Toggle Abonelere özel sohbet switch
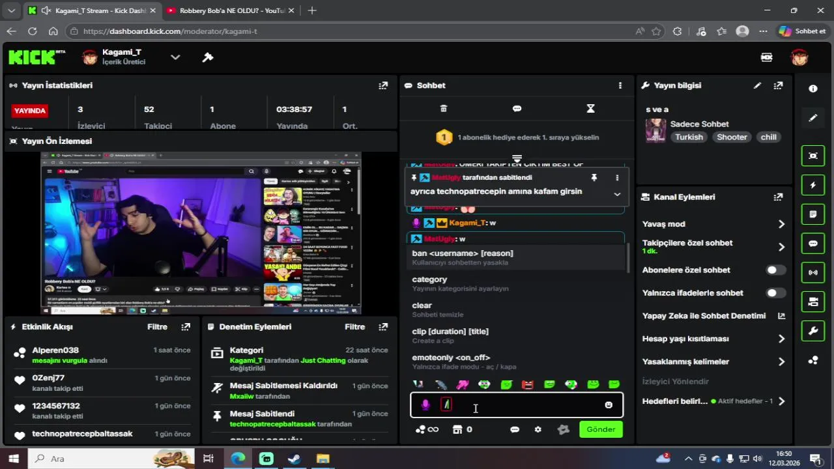This screenshot has width=834, height=469. click(x=775, y=270)
